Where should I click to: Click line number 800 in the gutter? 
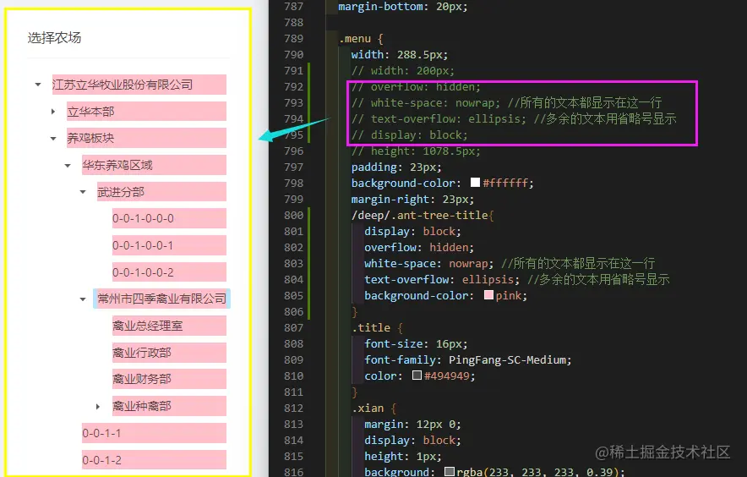click(x=293, y=215)
